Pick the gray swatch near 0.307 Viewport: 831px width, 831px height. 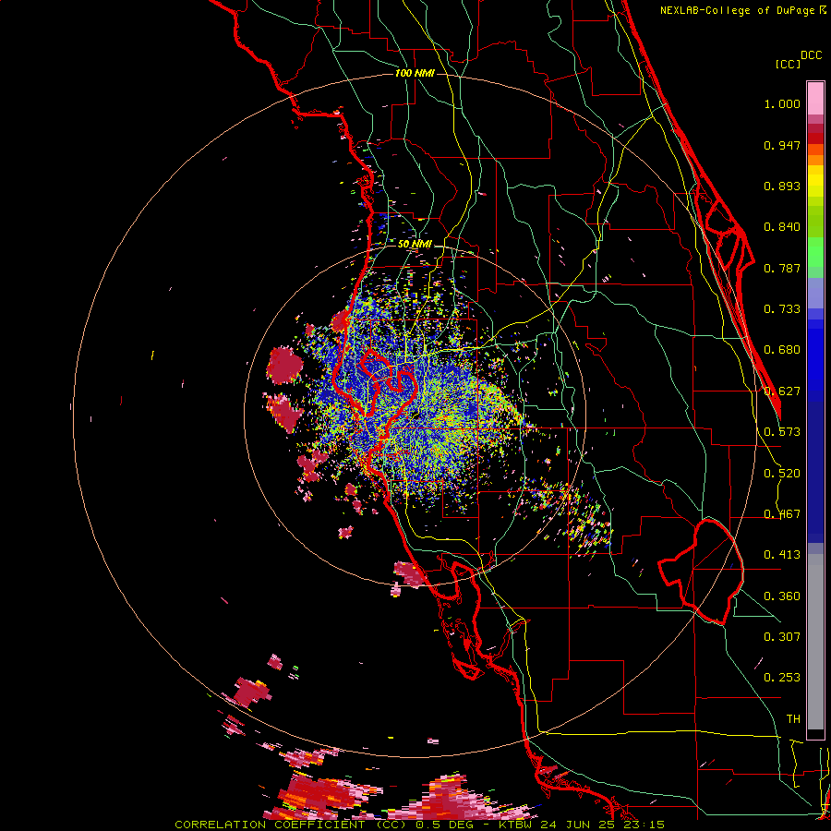(815, 642)
